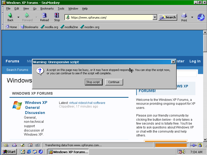Viewport: 207px width, 155px height.
Task: Open the Composer status bar icon
Action: [22, 145]
